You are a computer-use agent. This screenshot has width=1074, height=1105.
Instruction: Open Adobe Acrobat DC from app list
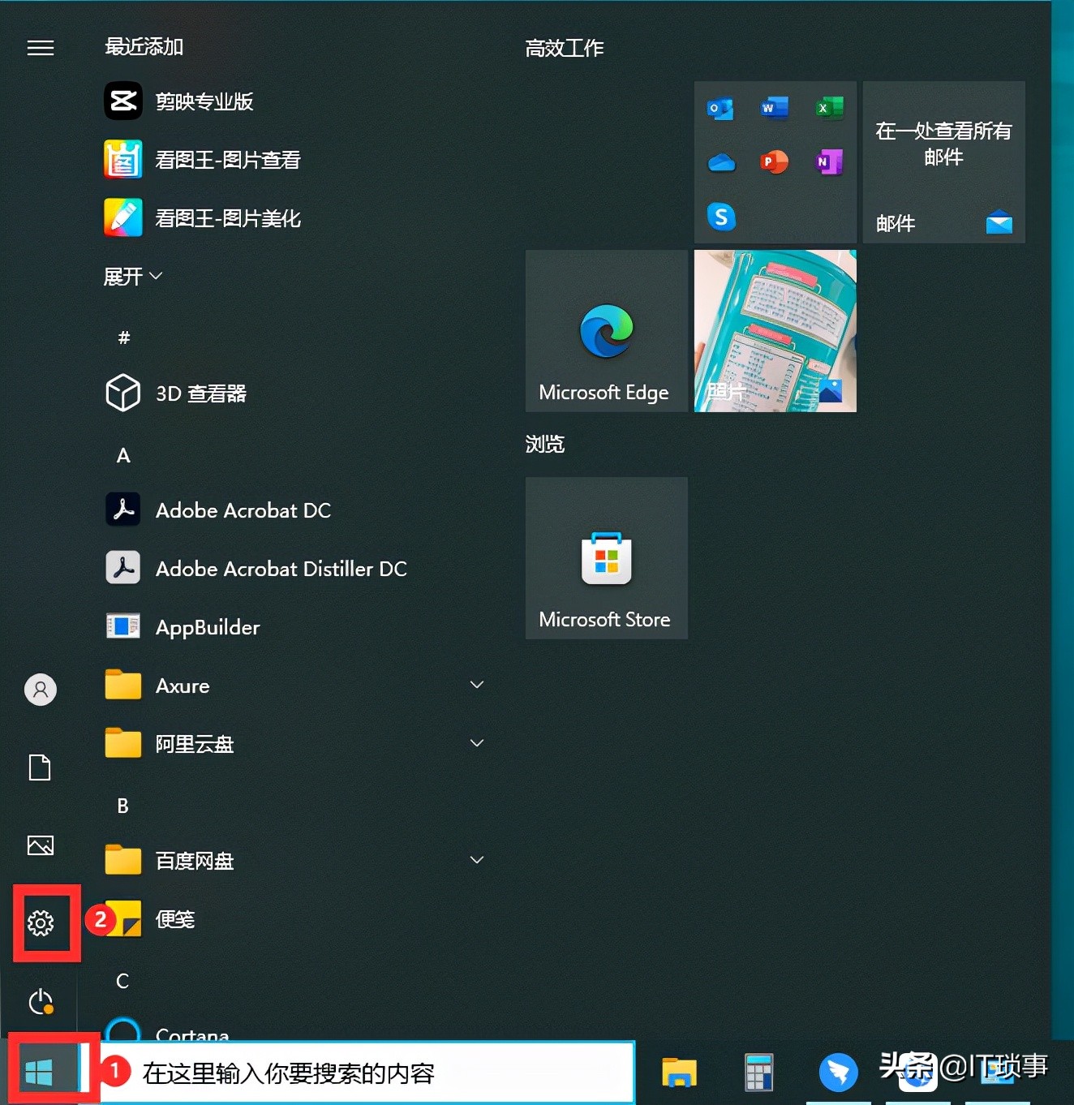click(x=243, y=510)
